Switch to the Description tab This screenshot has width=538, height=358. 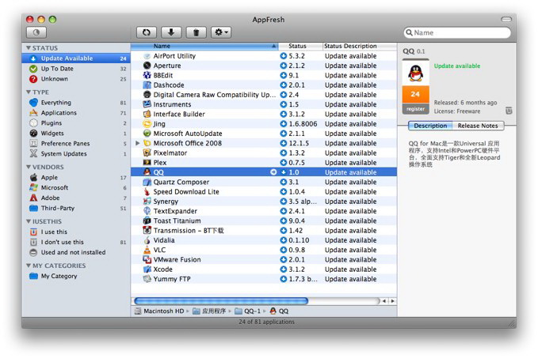coord(430,126)
